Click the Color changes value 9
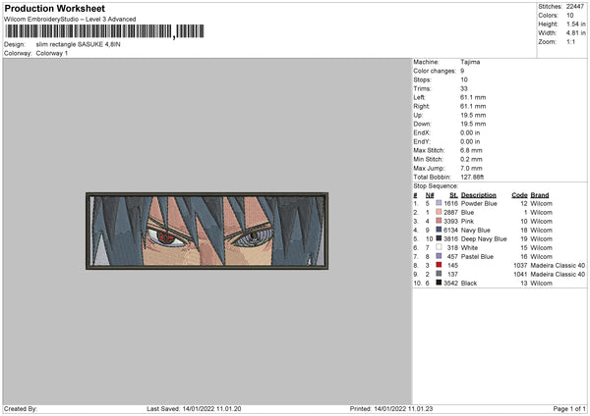This screenshot has height=416, width=590. pyautogui.click(x=462, y=71)
